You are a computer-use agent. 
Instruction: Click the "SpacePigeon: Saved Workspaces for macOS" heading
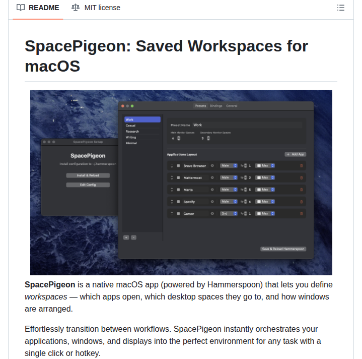(x=167, y=56)
